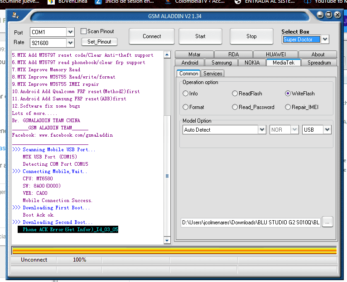
Task: Click the log scrollbar down arrow
Action: [x=167, y=241]
